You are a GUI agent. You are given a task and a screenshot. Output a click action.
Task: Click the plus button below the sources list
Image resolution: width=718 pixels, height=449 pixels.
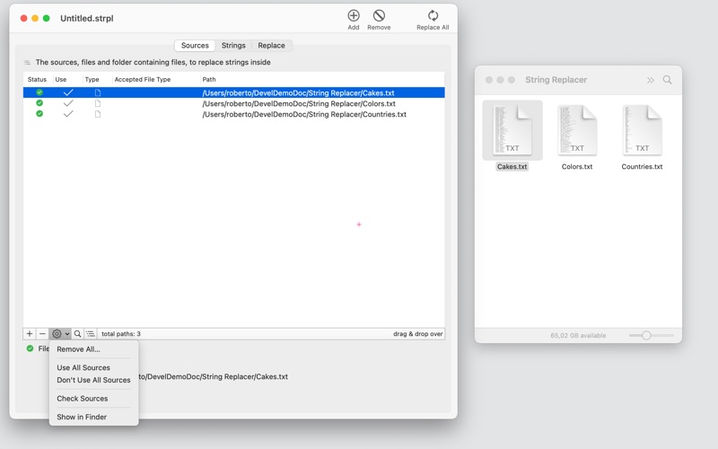[30, 333]
